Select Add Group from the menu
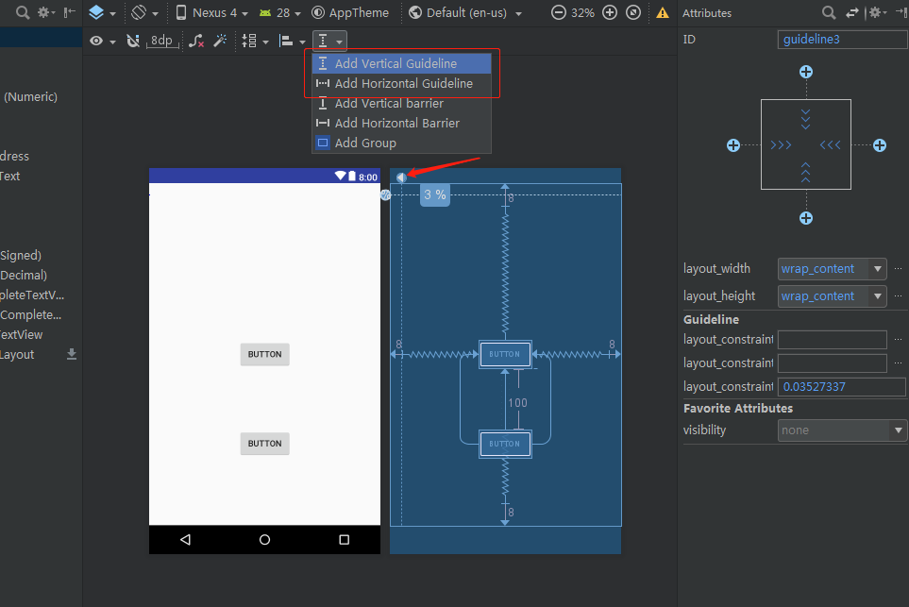Screen dimensions: 909x607 tap(402, 143)
